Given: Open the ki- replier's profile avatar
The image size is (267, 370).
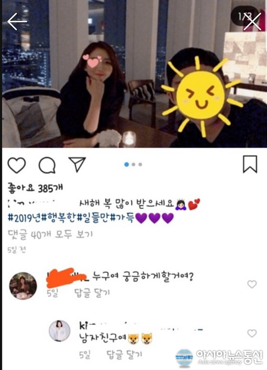Looking at the screenshot, I should point(59,331).
